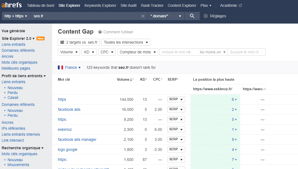Screen dimensions: 298x169
Task: Open the '*.domain/*' mode dropdown
Action: [x=166, y=16]
